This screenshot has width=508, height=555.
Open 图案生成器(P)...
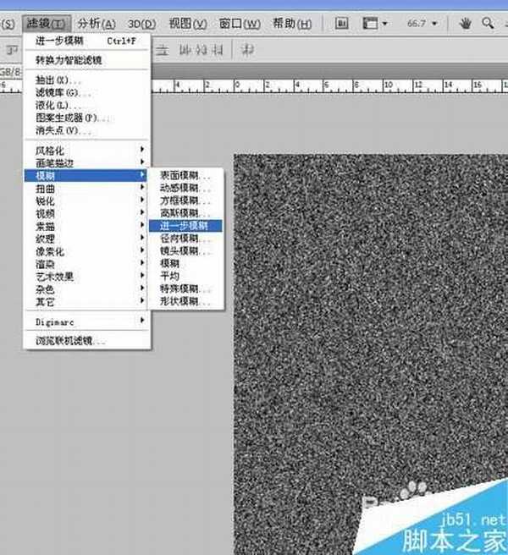[87, 118]
